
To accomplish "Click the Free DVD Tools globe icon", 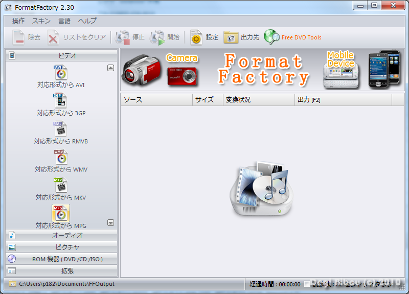I will coord(271,37).
